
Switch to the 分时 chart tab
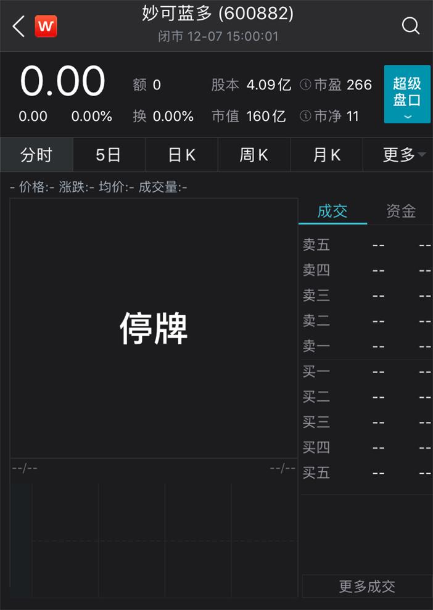pos(36,155)
